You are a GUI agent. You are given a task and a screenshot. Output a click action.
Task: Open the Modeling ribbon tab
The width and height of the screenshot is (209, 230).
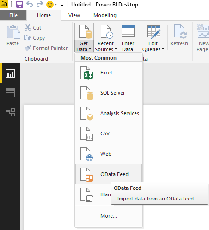tap(105, 15)
